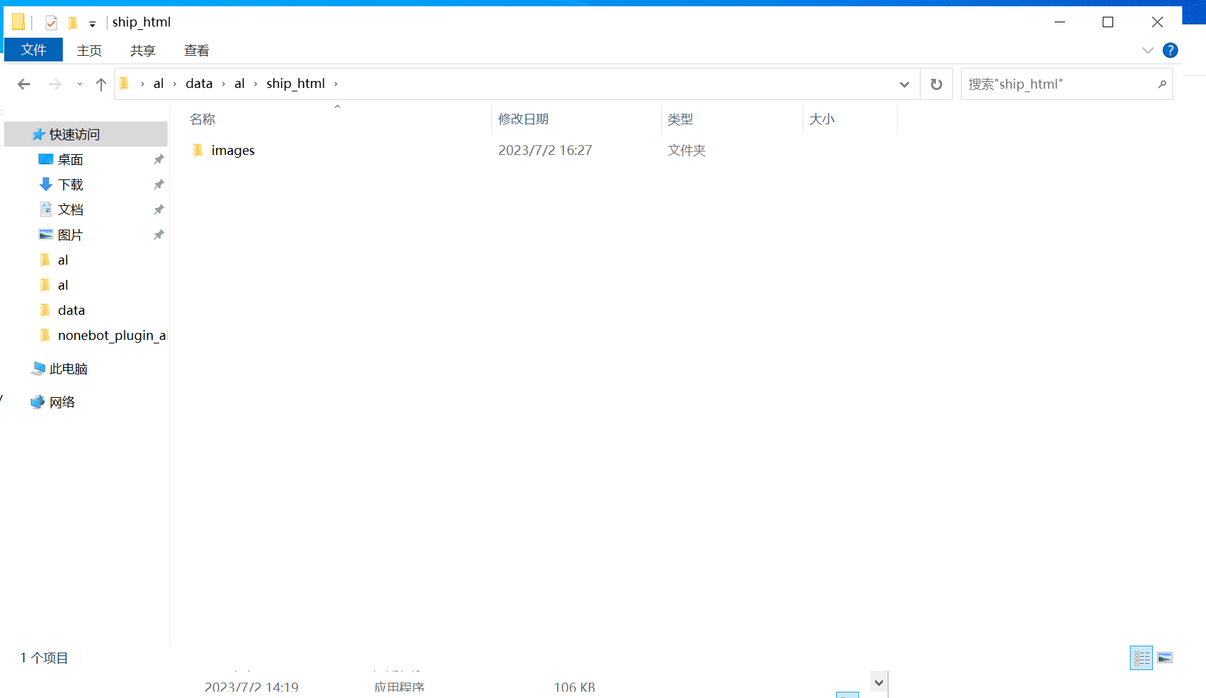
Task: Open the 文件 menu
Action: click(x=33, y=50)
